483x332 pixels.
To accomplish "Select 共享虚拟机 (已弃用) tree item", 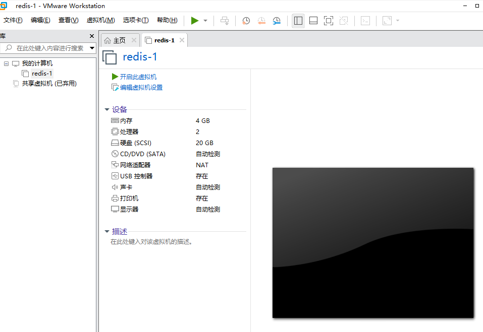I will (49, 84).
